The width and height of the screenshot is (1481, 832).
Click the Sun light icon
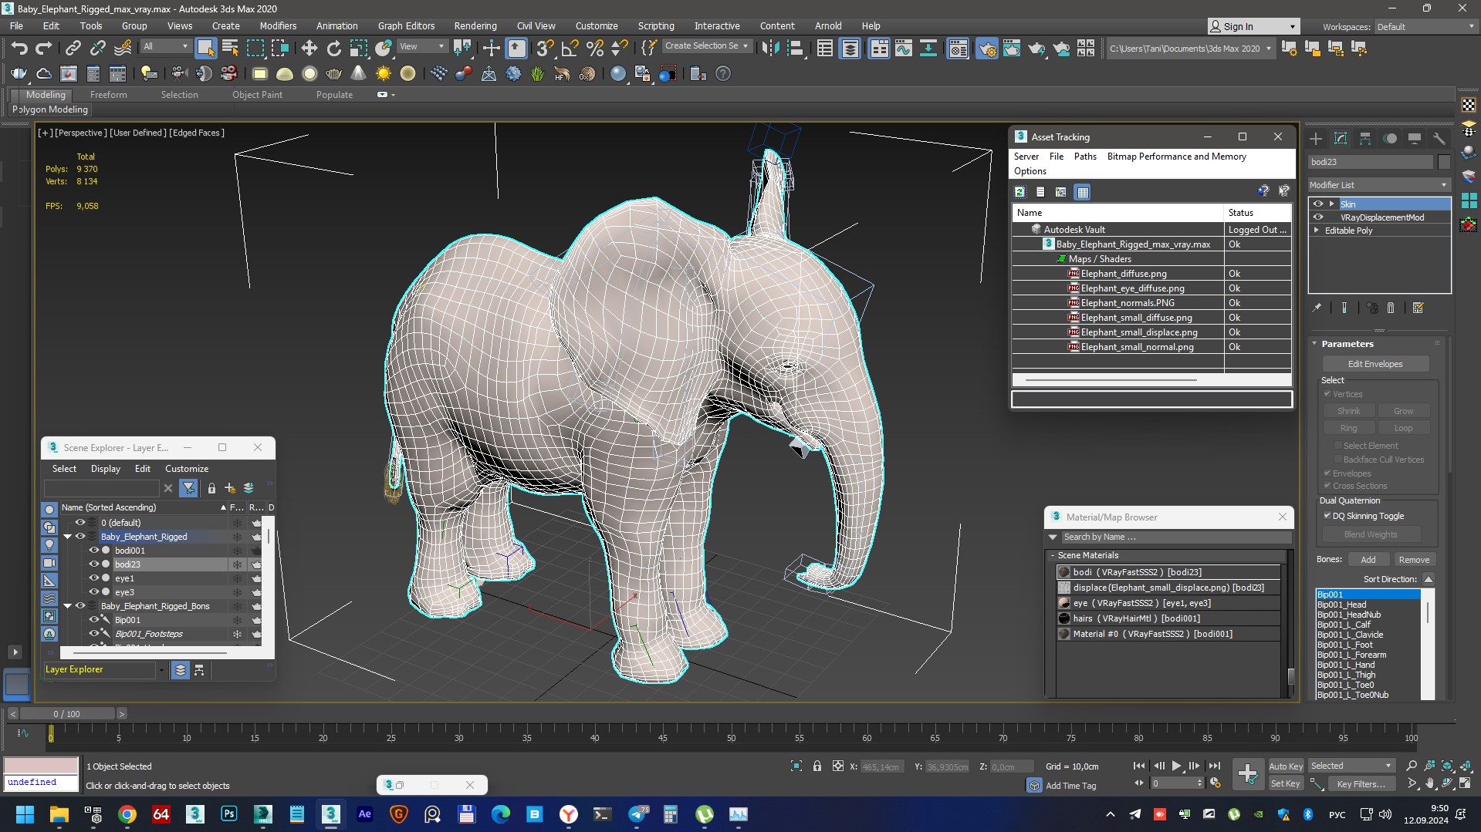click(383, 74)
